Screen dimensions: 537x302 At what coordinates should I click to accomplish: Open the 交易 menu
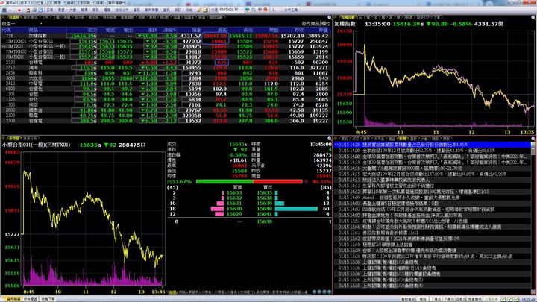[50, 10]
